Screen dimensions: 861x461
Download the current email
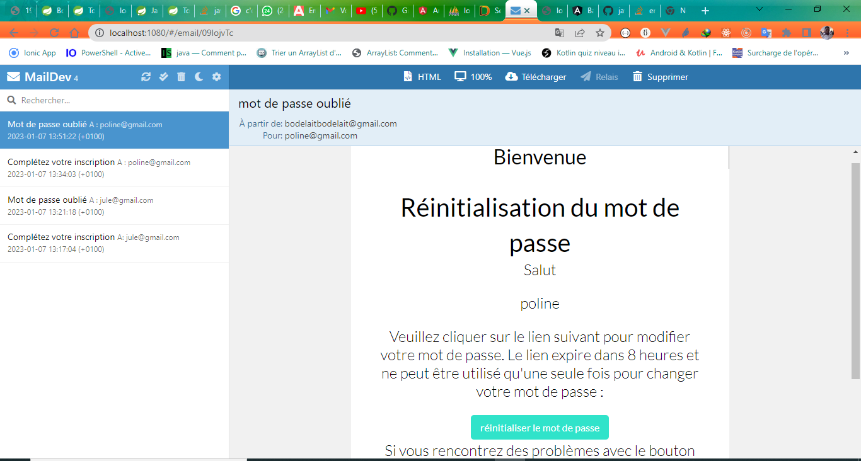[535, 76]
